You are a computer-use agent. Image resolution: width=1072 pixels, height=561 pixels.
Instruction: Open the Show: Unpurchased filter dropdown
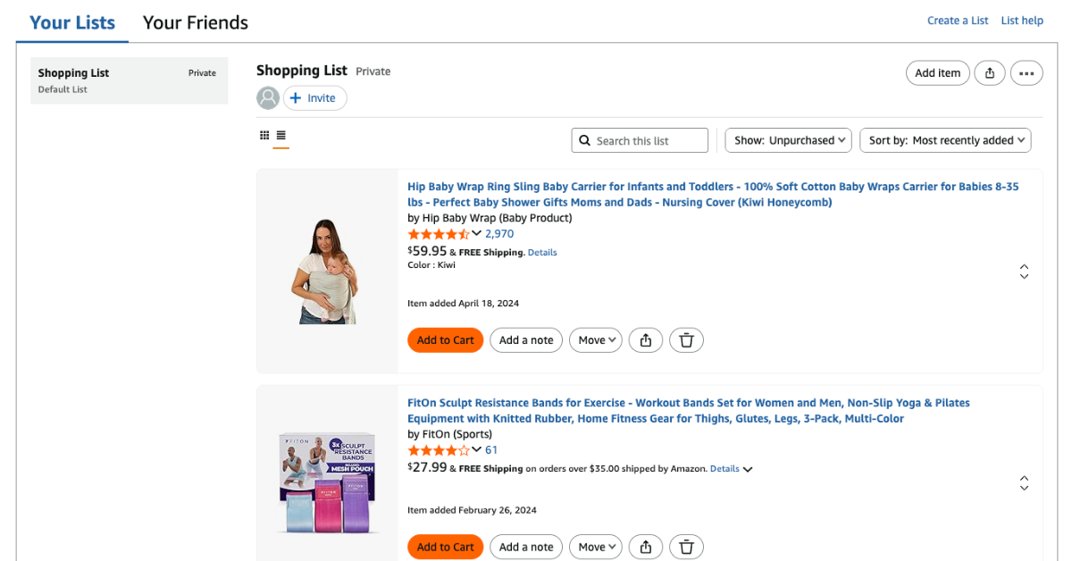click(786, 140)
